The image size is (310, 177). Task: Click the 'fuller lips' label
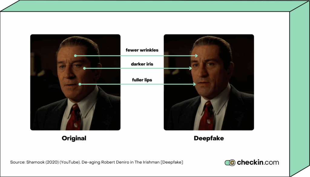[142, 80]
